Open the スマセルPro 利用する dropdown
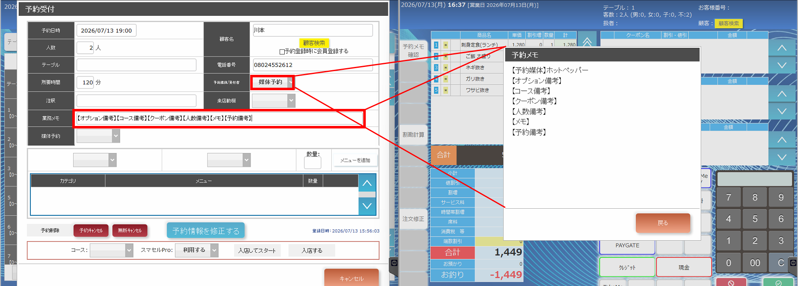 pyautogui.click(x=197, y=250)
